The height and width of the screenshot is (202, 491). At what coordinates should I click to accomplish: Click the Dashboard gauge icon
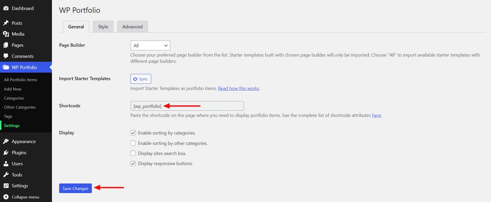coord(5,8)
